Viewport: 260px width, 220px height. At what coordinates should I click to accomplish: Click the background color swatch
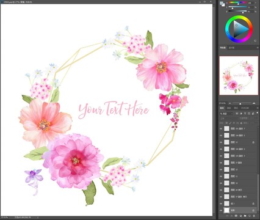[223, 5]
